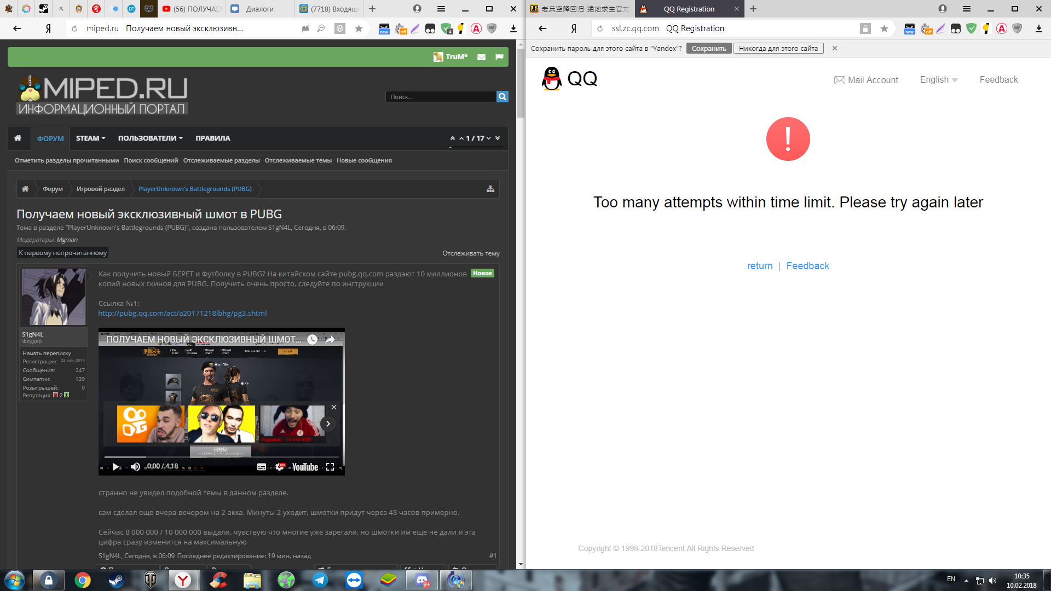Screen dimensions: 1051x591
Task: Add the embedded video to Watch Later
Action: (312, 339)
